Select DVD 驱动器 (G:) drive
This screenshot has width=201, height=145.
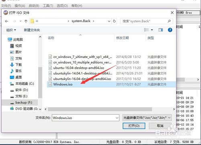(x=24, y=109)
